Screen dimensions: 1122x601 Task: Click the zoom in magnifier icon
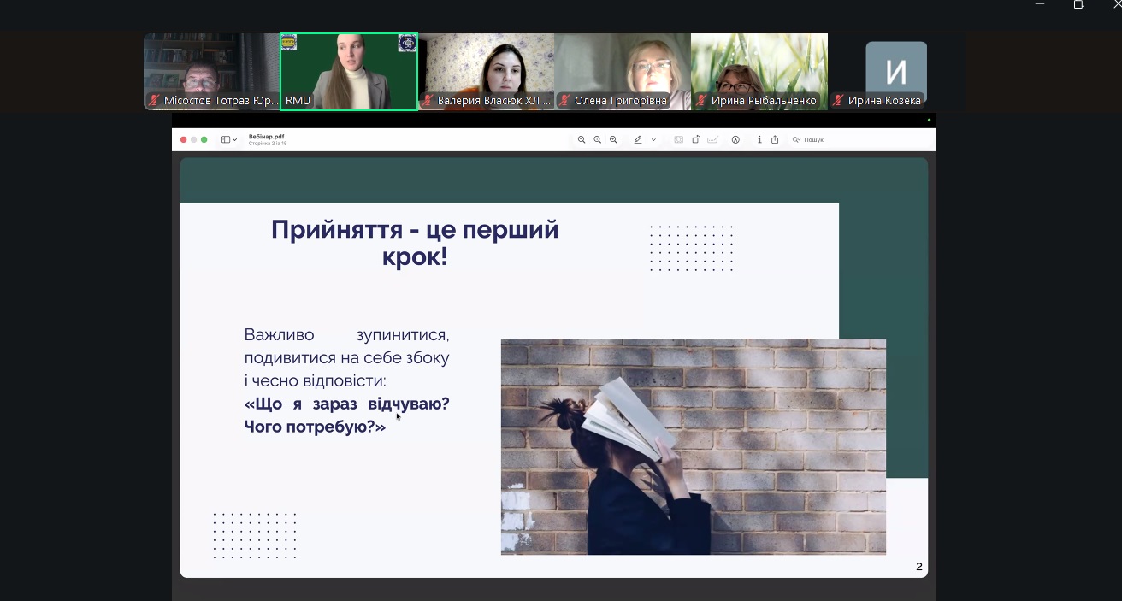(613, 139)
